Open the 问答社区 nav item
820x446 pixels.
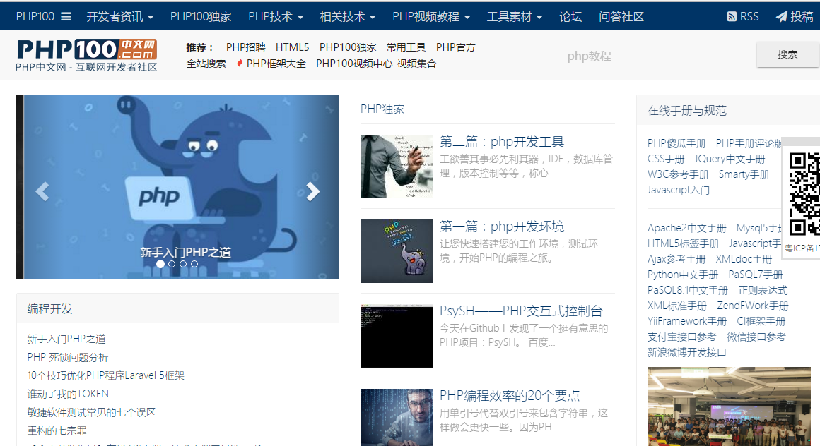click(621, 17)
